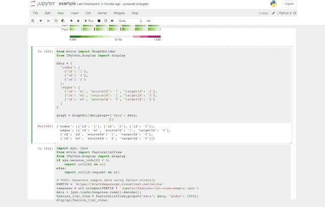Cut selected cells with scissors icon

coord(48,20)
